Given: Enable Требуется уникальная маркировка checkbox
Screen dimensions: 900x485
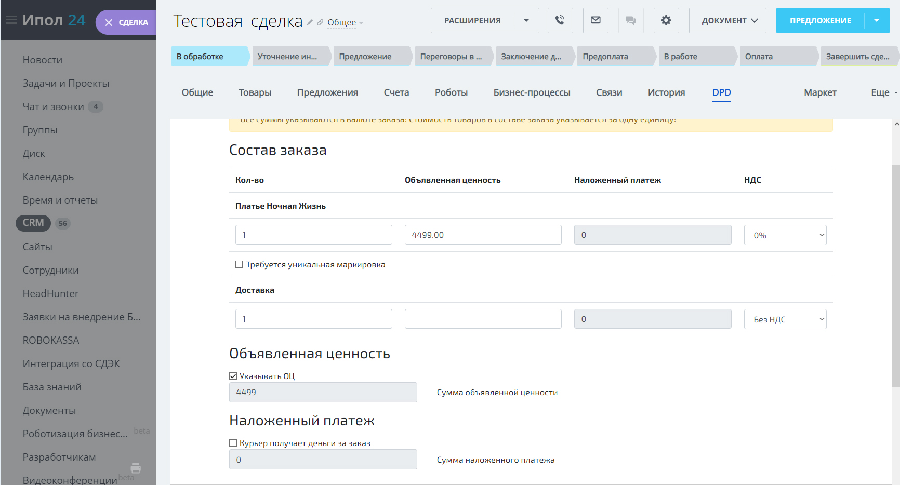Looking at the screenshot, I should [240, 265].
